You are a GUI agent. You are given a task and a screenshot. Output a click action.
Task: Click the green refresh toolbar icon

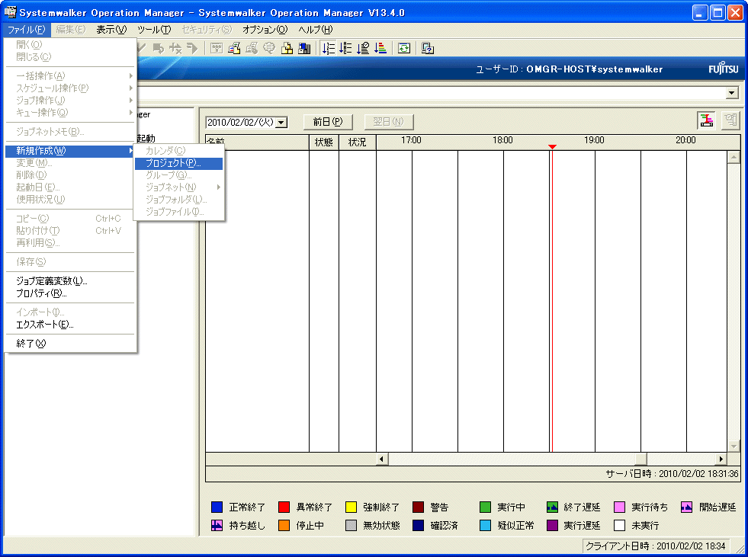tap(404, 48)
